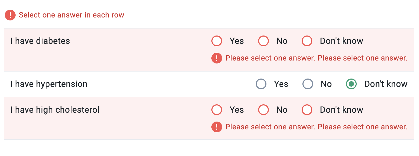Click the 'I have high cholesterol' row label

click(55, 110)
